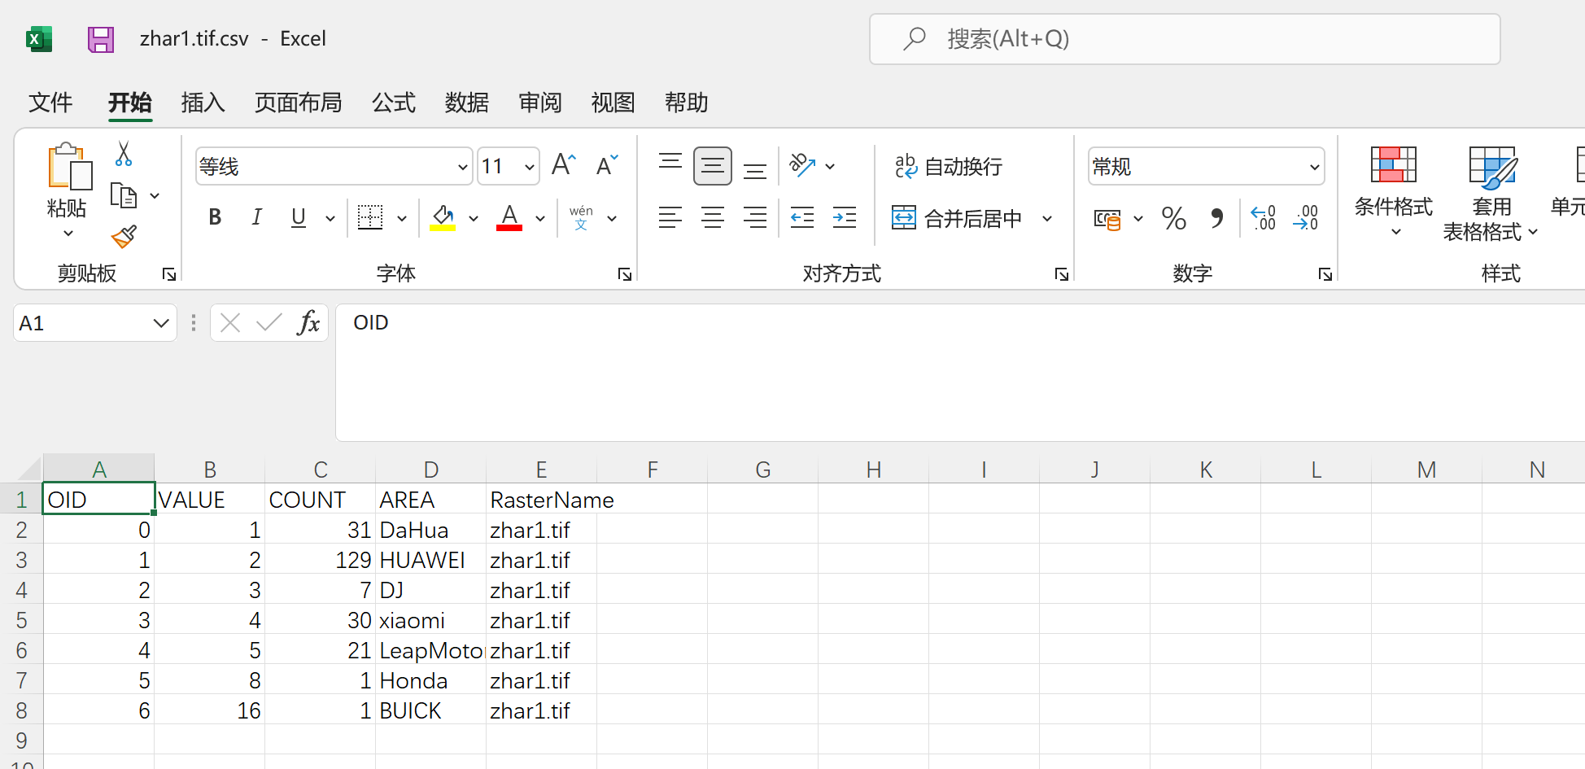
Task: Decrease indent
Action: pyautogui.click(x=802, y=217)
